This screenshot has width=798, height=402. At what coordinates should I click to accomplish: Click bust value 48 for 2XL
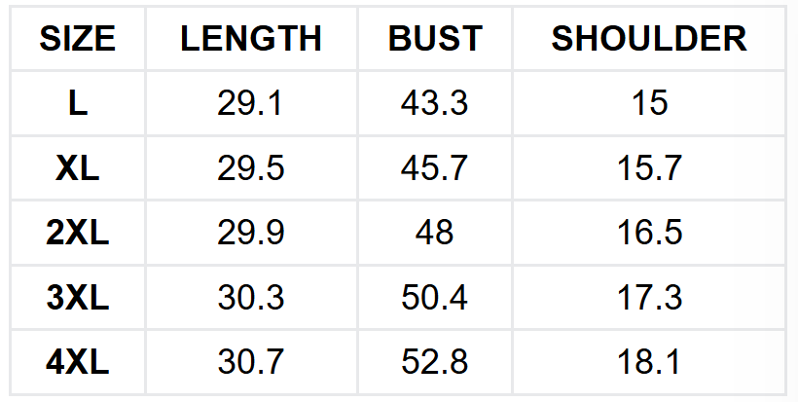[x=435, y=233]
